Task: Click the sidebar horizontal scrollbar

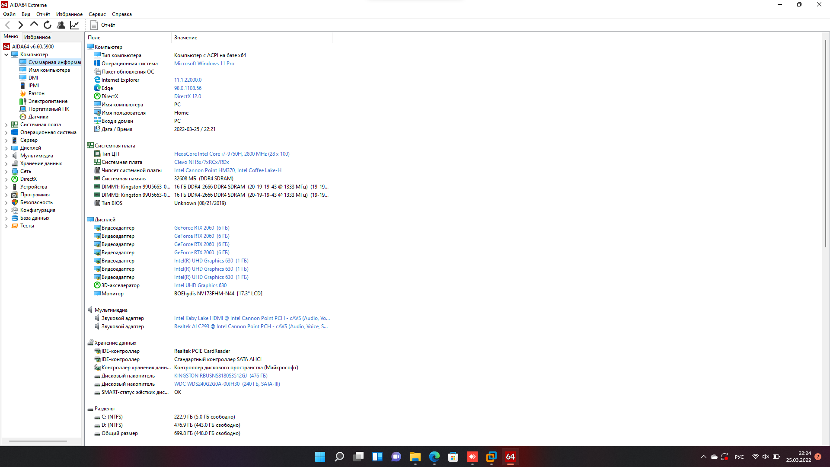Action: pyautogui.click(x=38, y=441)
